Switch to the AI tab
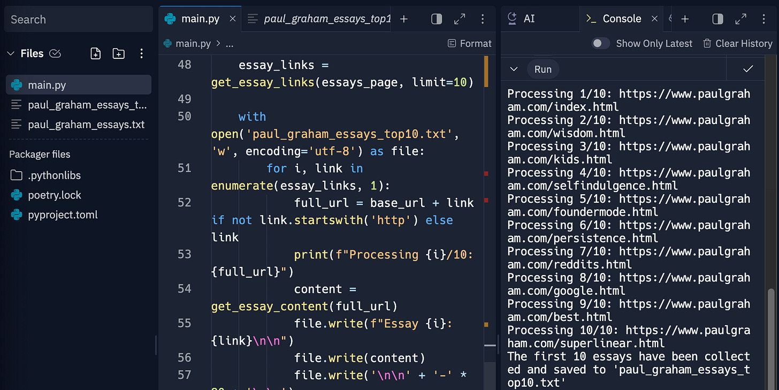Screen dimensions: 779x390 [x=530, y=19]
